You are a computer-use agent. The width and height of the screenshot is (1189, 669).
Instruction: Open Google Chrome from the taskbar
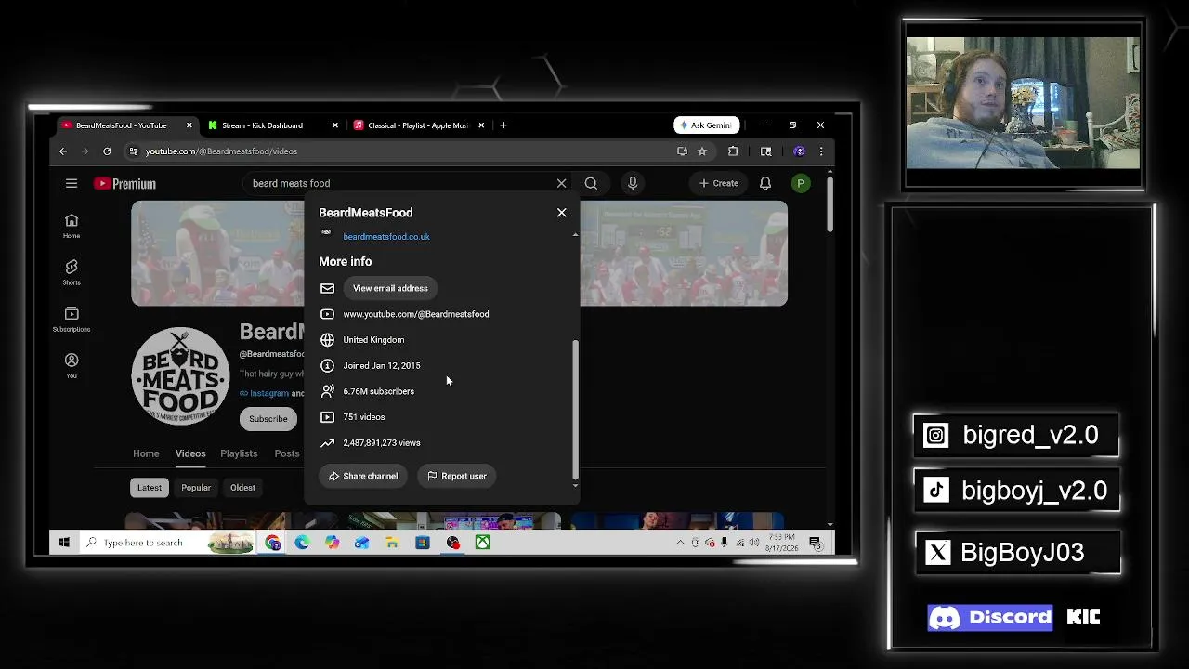(x=273, y=543)
